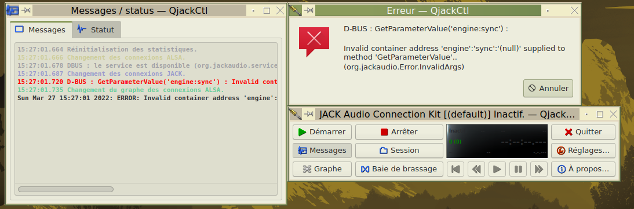Select 'Réinitialisation des statistiques' log line

(107, 49)
